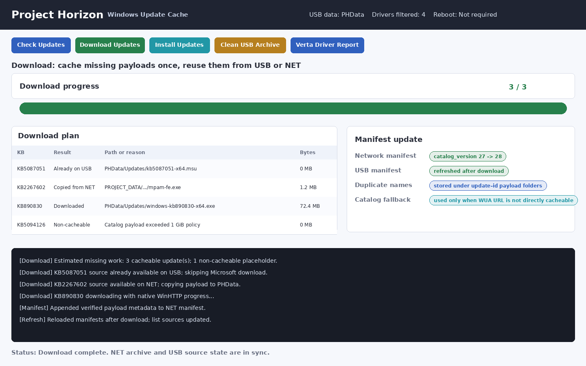
Task: Click the Windows Update Cache subtitle
Action: pyautogui.click(x=148, y=15)
